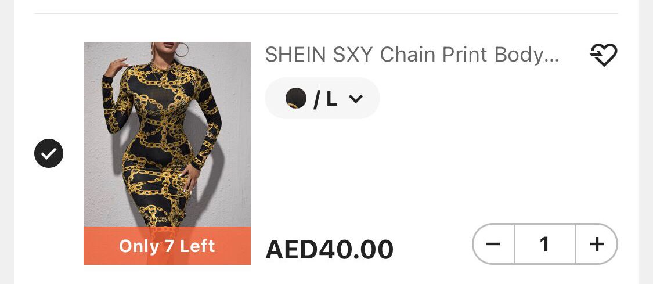Screen dimensions: 653x284
Task: Click the chevron arrow next to size L
Action: [356, 99]
